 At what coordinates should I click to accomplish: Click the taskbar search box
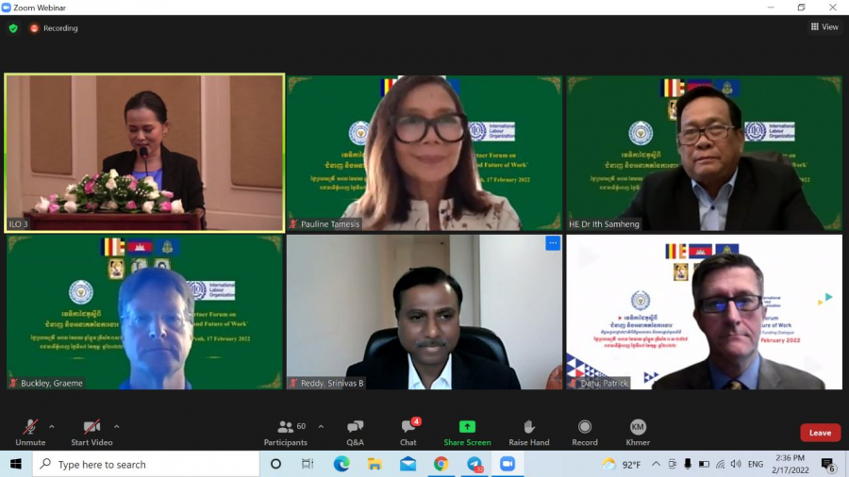coord(146,464)
